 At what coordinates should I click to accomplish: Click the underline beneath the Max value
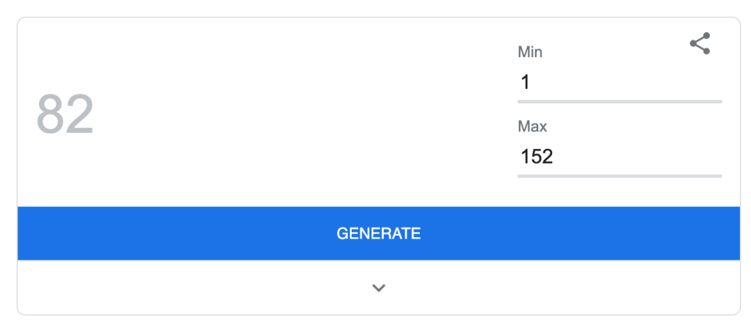point(619,175)
